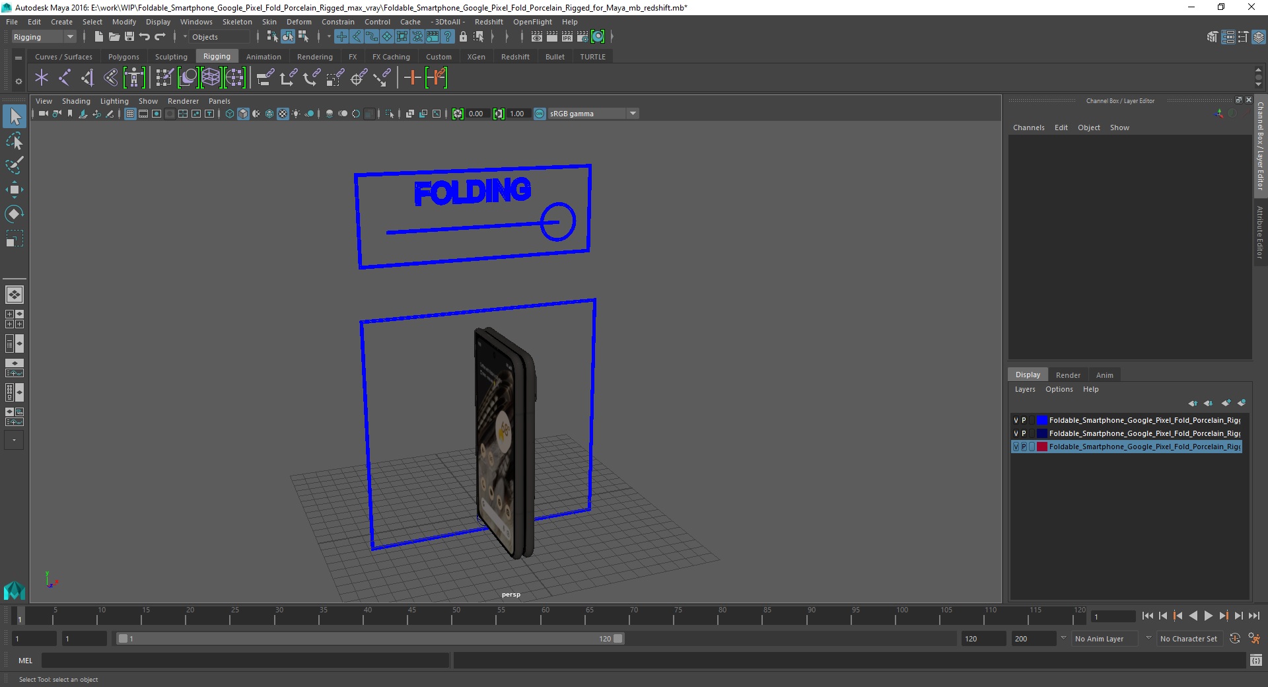Toggle visibility V of dark navy layer
1268x687 pixels.
(x=1016, y=433)
